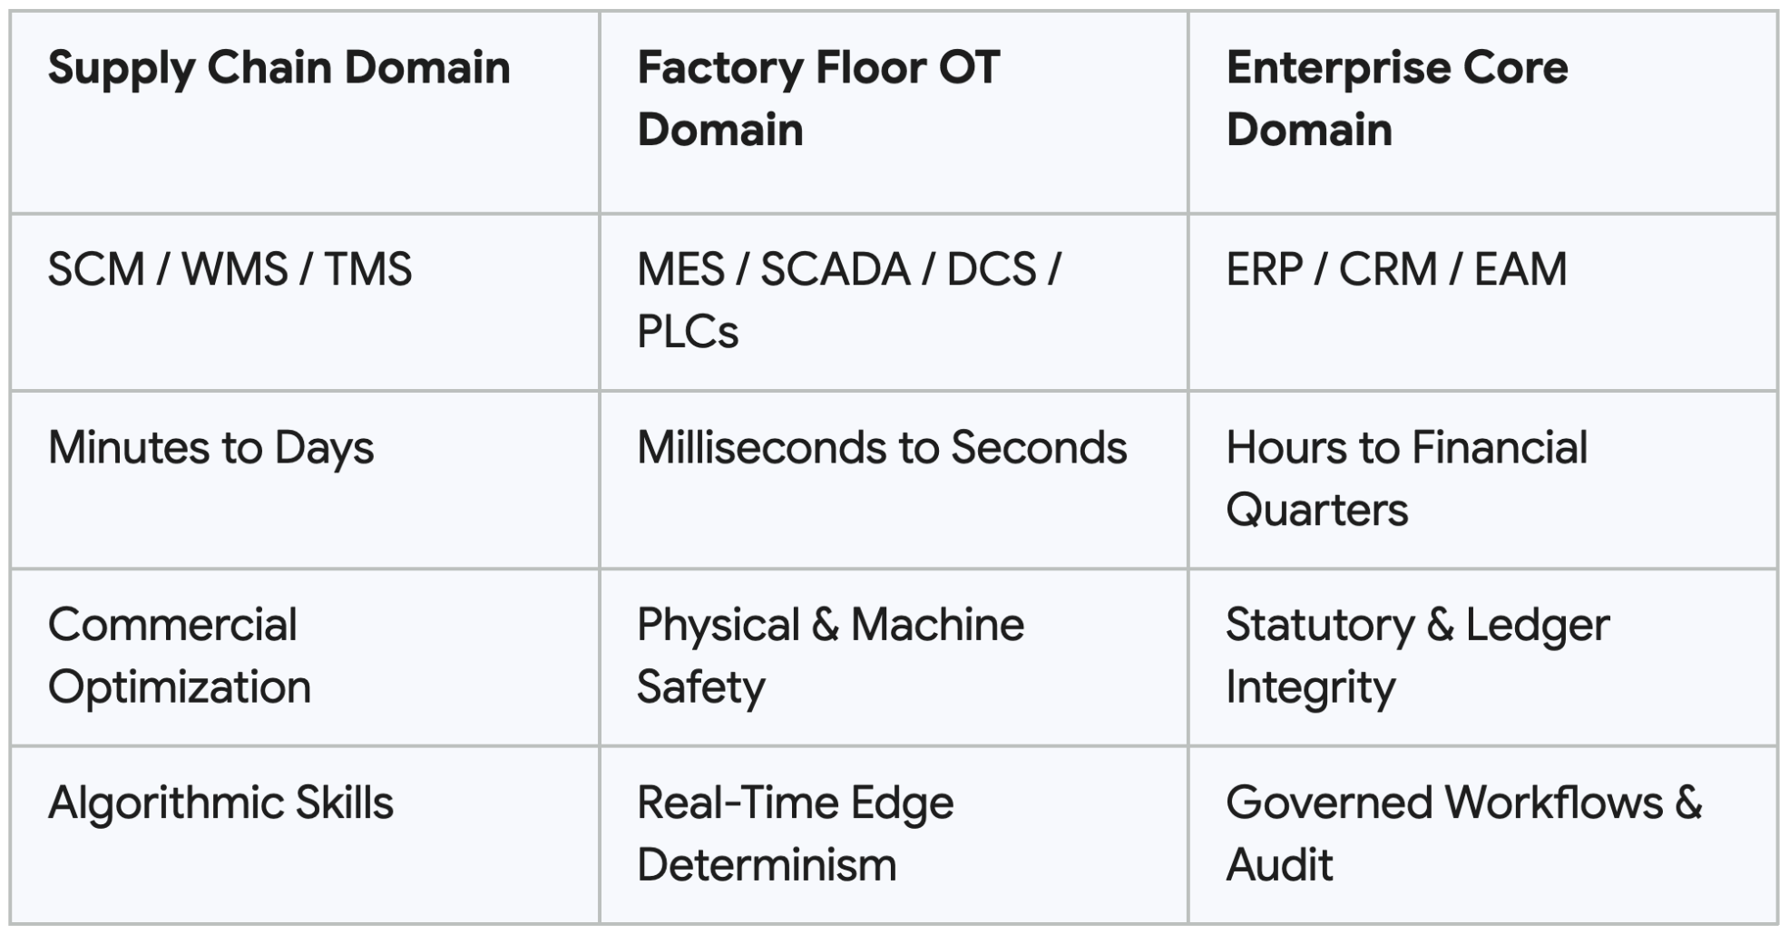The width and height of the screenshot is (1789, 934).
Task: Click the Hours to Financial Quarters cell
Action: (1482, 480)
